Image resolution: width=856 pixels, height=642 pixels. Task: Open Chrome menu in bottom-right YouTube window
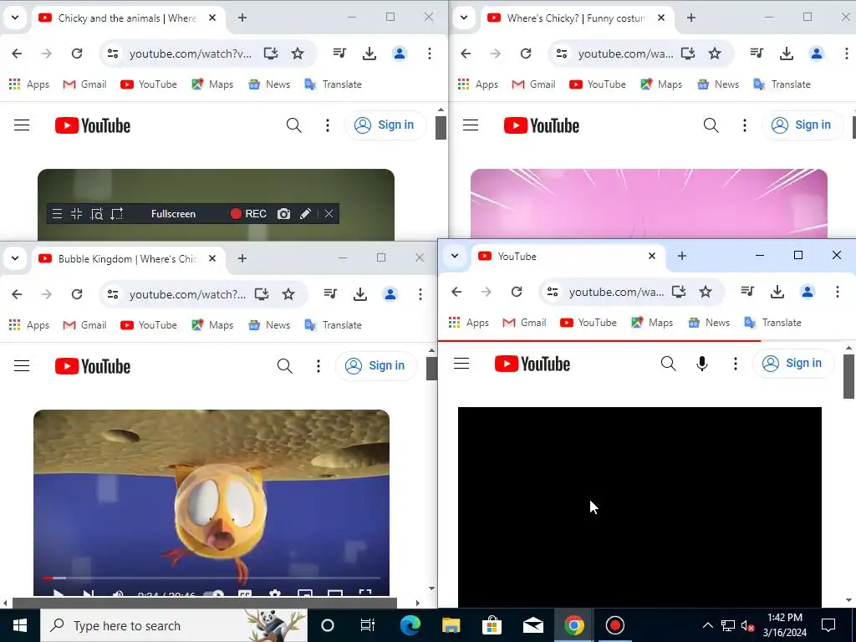(838, 292)
